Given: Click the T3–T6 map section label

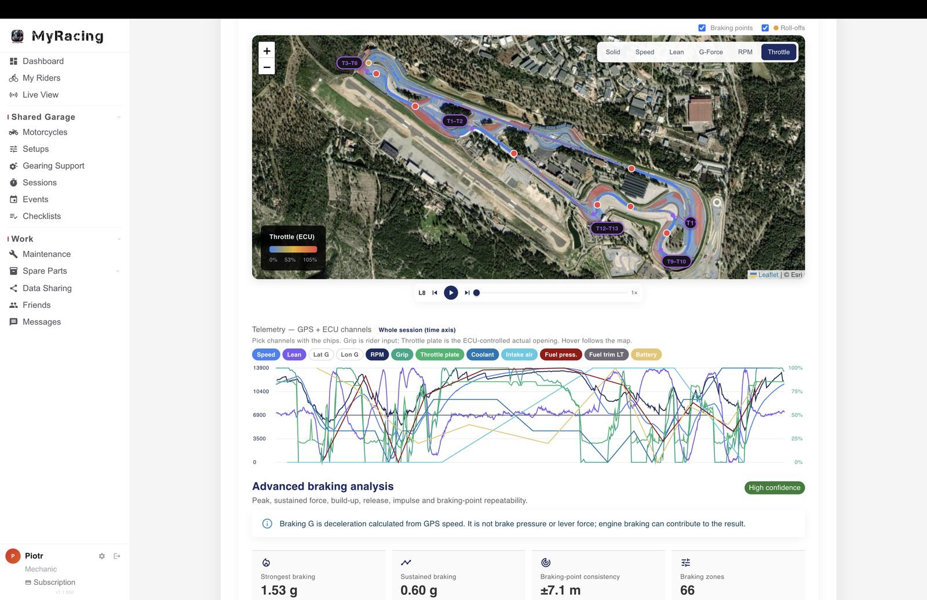Looking at the screenshot, I should pos(349,63).
